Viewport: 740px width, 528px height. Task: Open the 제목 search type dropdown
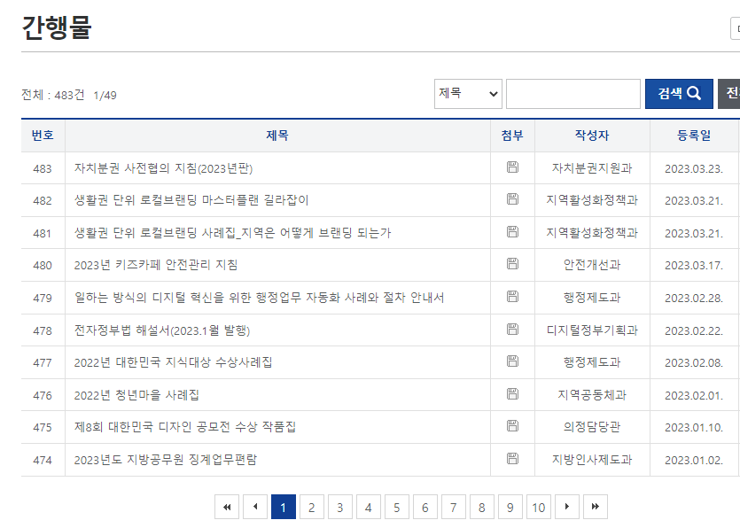(468, 94)
